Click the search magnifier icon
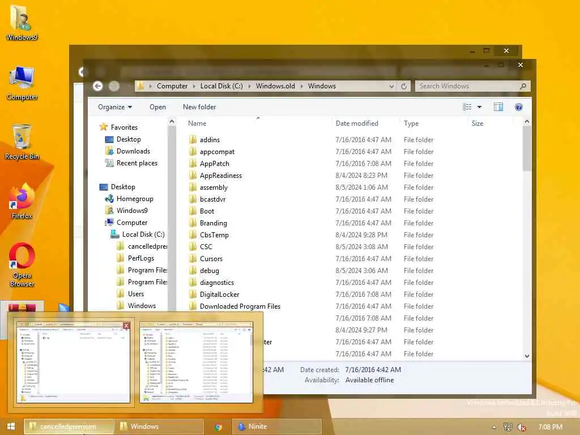 pos(523,86)
